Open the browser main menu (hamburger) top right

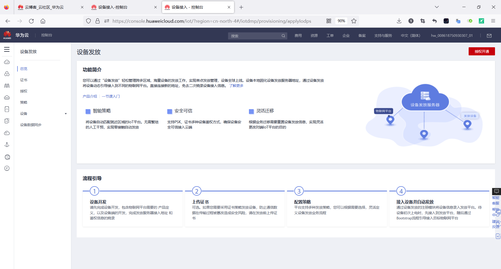click(493, 21)
